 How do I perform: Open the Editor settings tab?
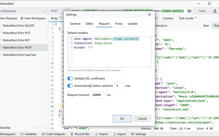(x=90, y=24)
